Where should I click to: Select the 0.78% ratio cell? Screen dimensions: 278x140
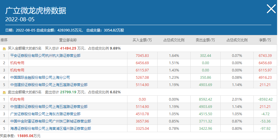[x=174, y=128]
